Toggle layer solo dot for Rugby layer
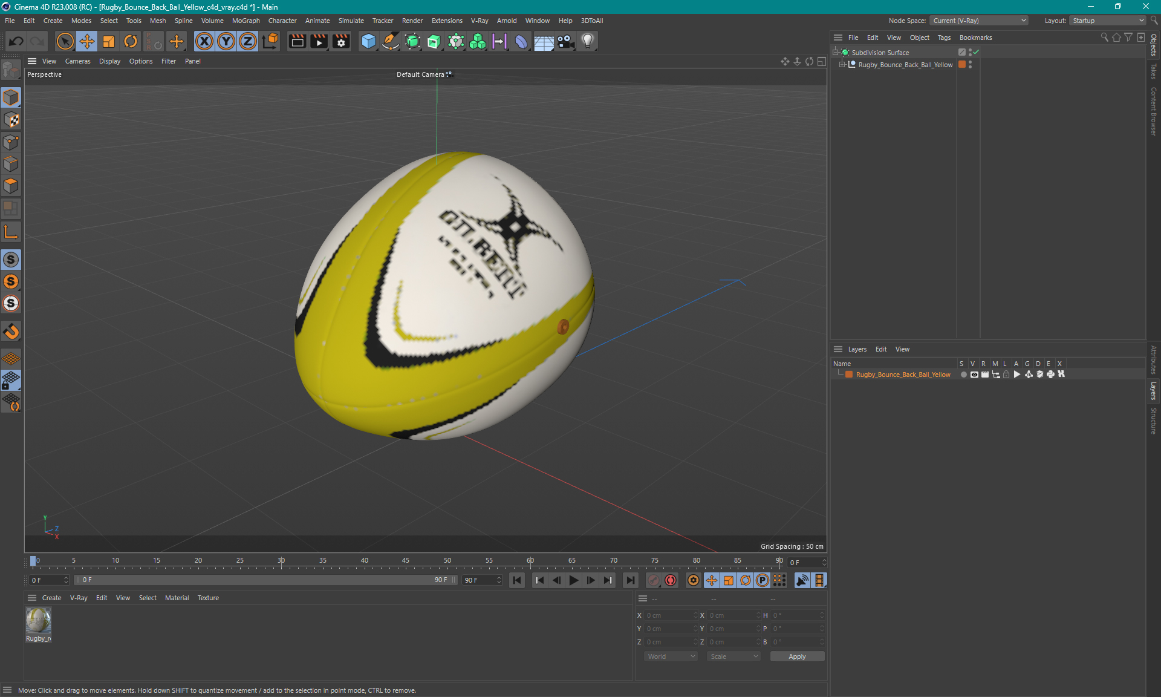 [x=963, y=375]
